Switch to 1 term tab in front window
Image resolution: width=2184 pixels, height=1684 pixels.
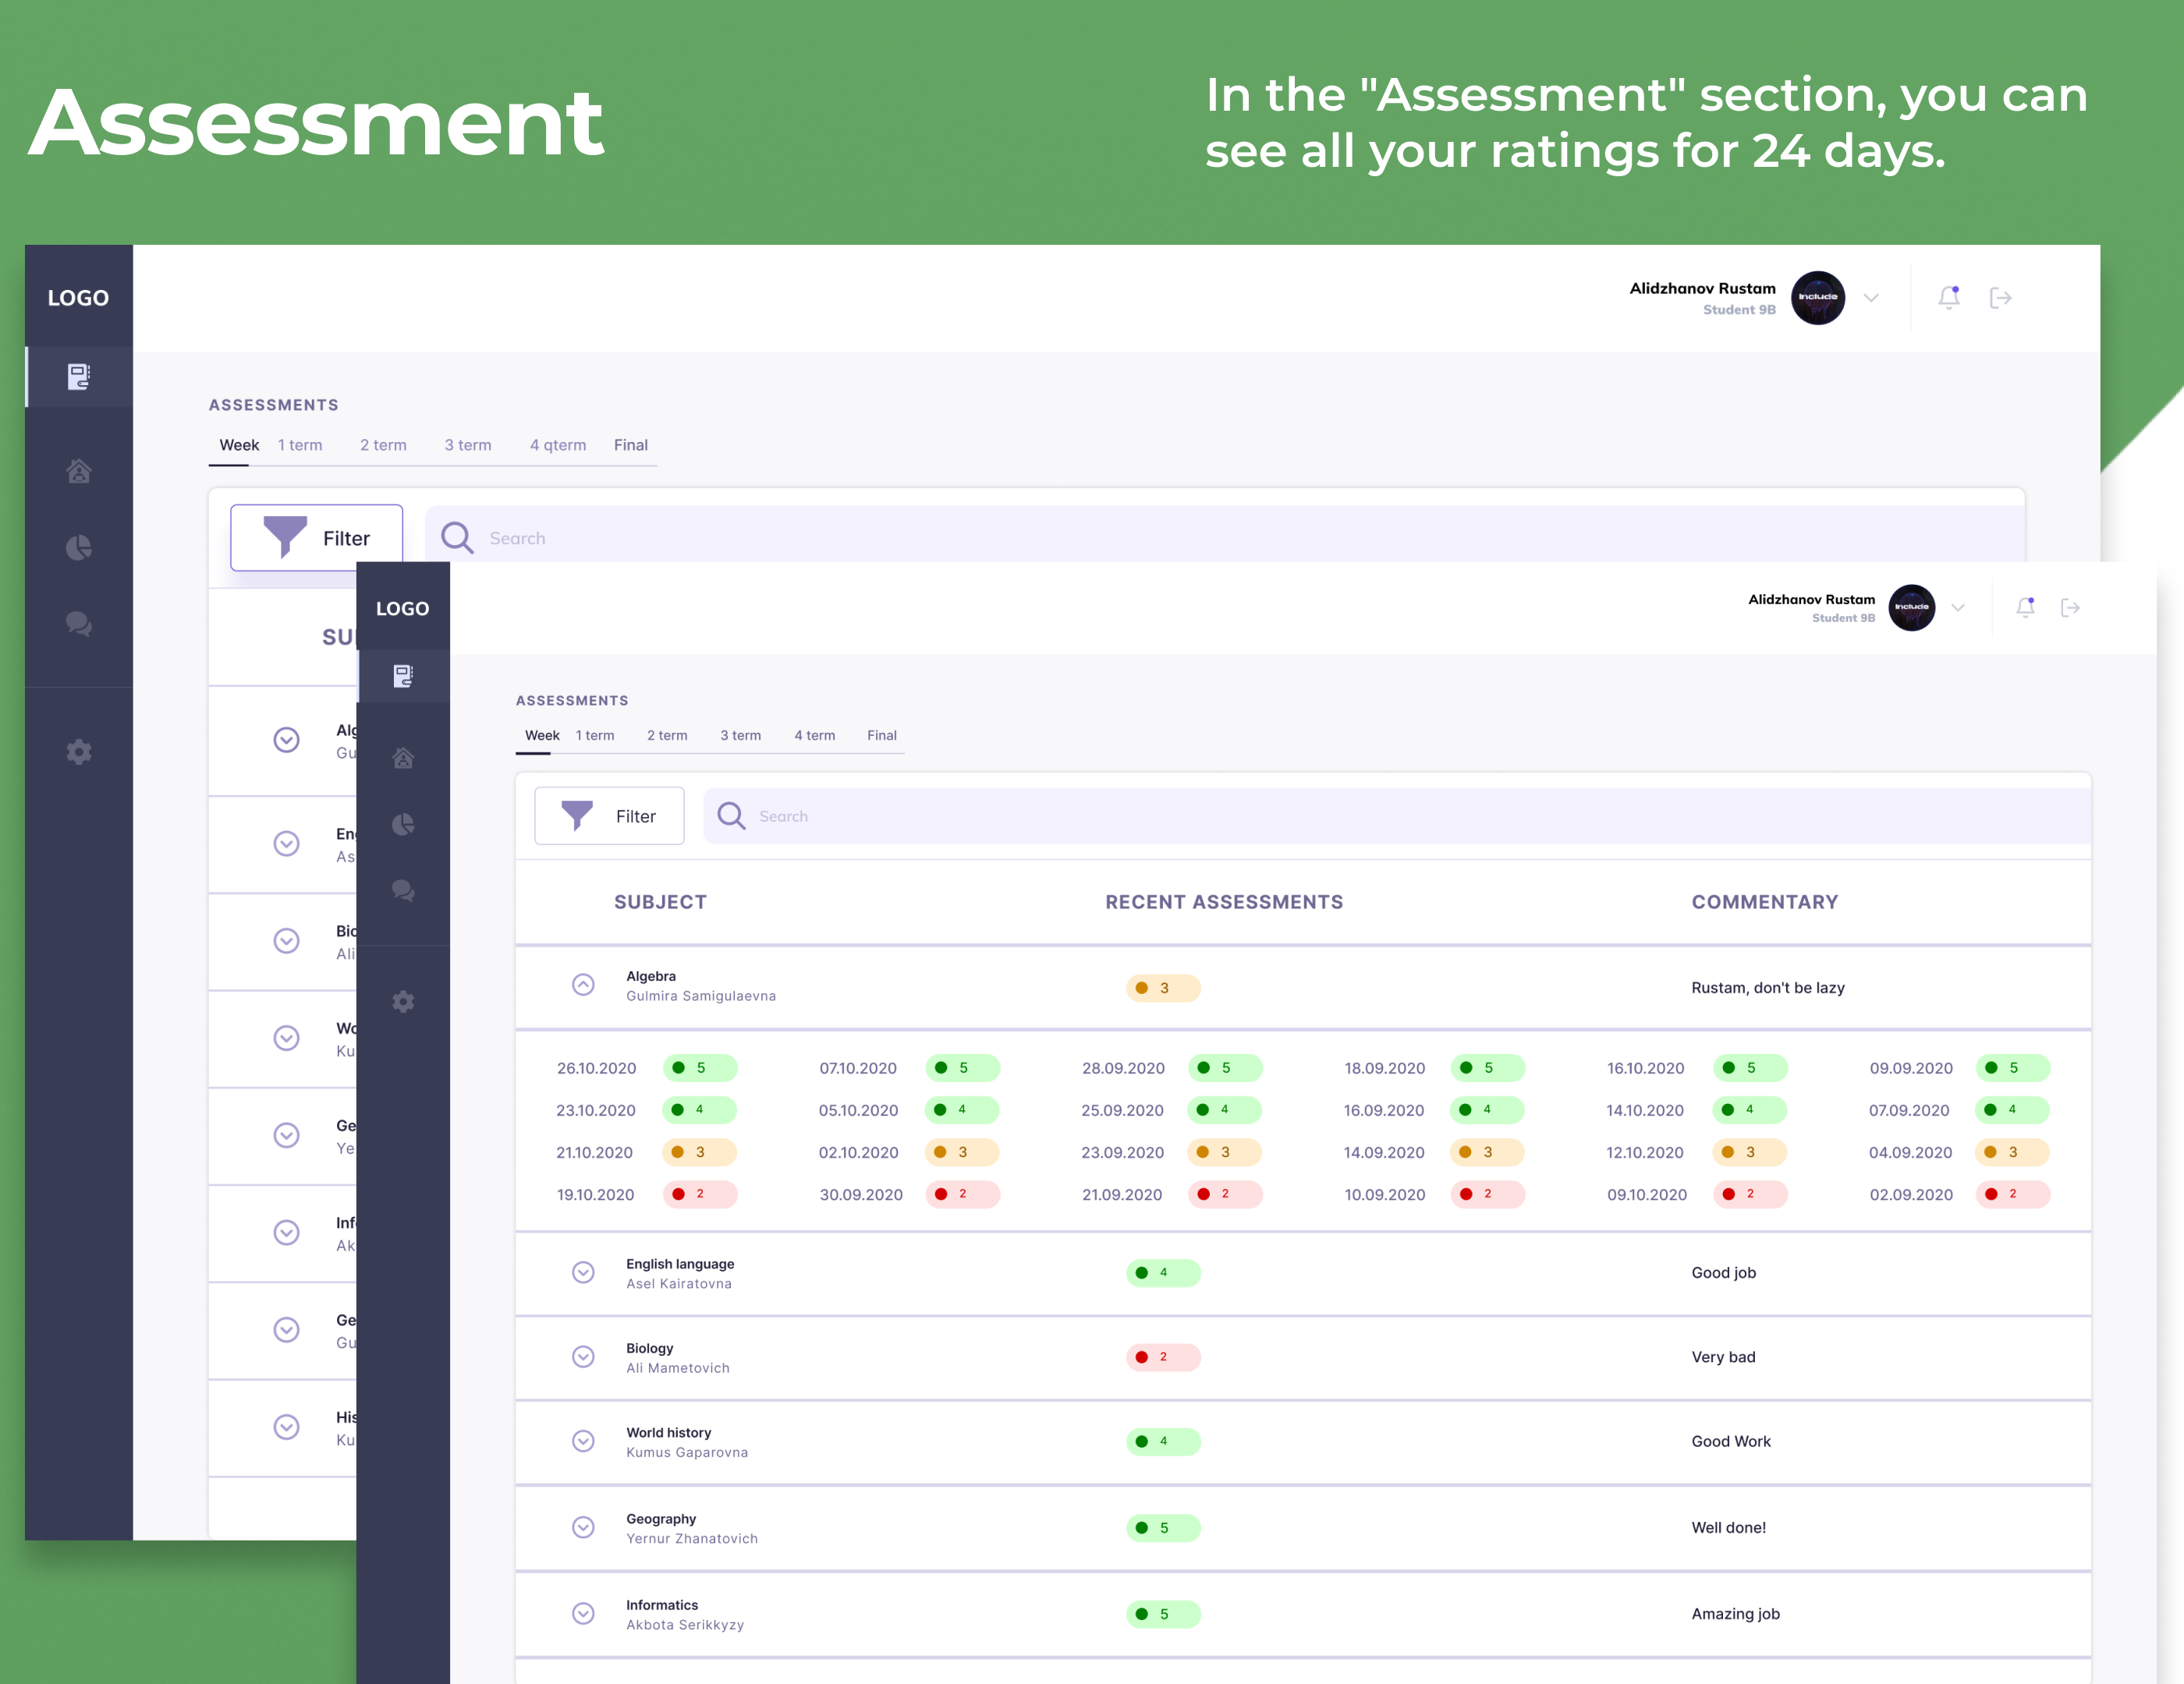[595, 734]
